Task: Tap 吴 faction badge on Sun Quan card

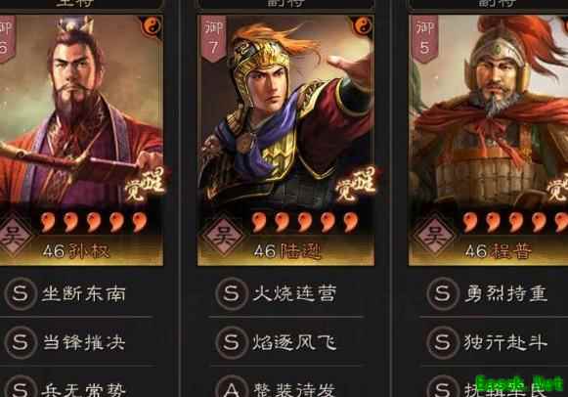Action: [x=14, y=237]
